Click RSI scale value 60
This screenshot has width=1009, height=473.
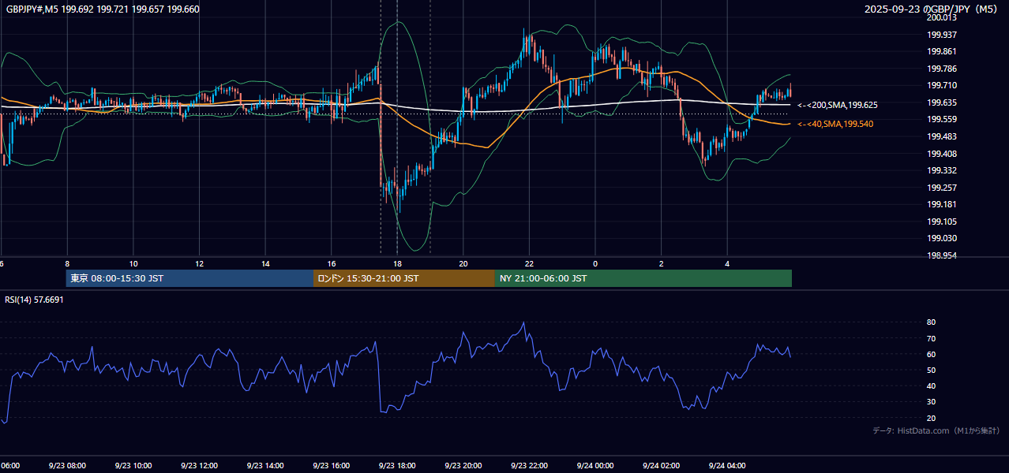(x=931, y=354)
